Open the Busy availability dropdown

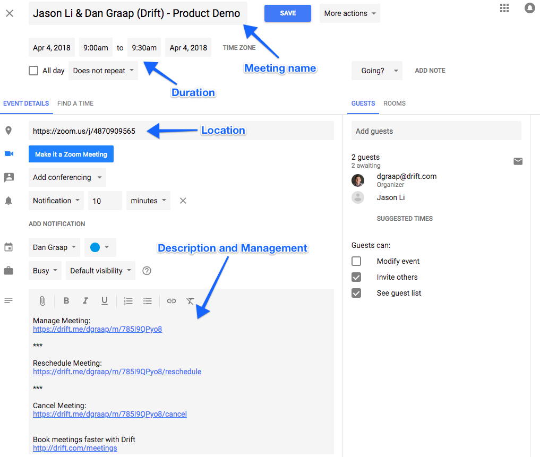pos(45,271)
